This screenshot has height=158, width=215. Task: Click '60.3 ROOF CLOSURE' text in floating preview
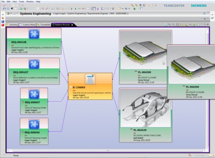[x=195, y=92]
